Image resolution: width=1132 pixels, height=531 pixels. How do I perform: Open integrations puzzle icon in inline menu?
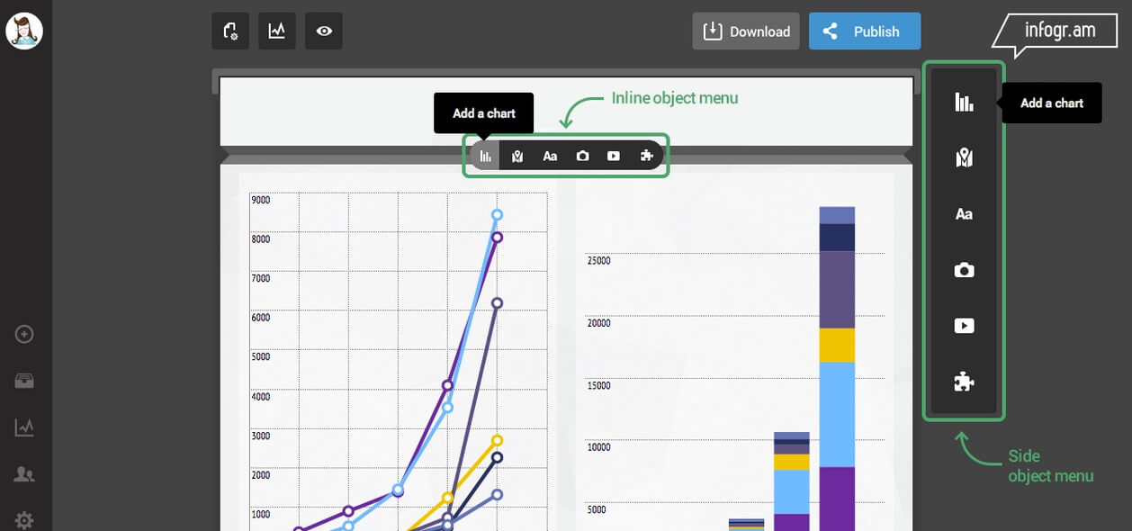coord(646,156)
